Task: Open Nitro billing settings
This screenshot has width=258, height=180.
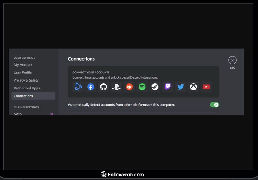Action: (x=18, y=114)
